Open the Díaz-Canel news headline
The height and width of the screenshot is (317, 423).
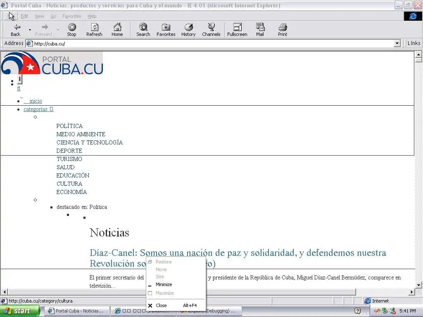pyautogui.click(x=238, y=258)
